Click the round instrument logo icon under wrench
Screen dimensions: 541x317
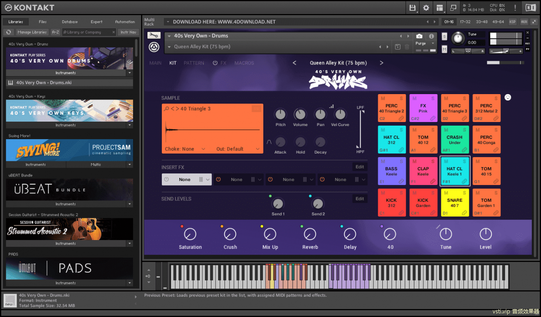154,47
